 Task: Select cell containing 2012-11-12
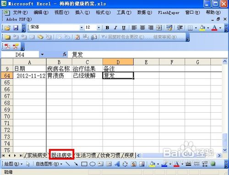(30, 76)
